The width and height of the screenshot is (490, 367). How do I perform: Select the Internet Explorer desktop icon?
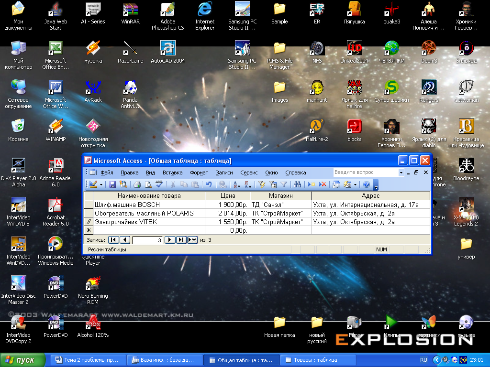click(205, 16)
